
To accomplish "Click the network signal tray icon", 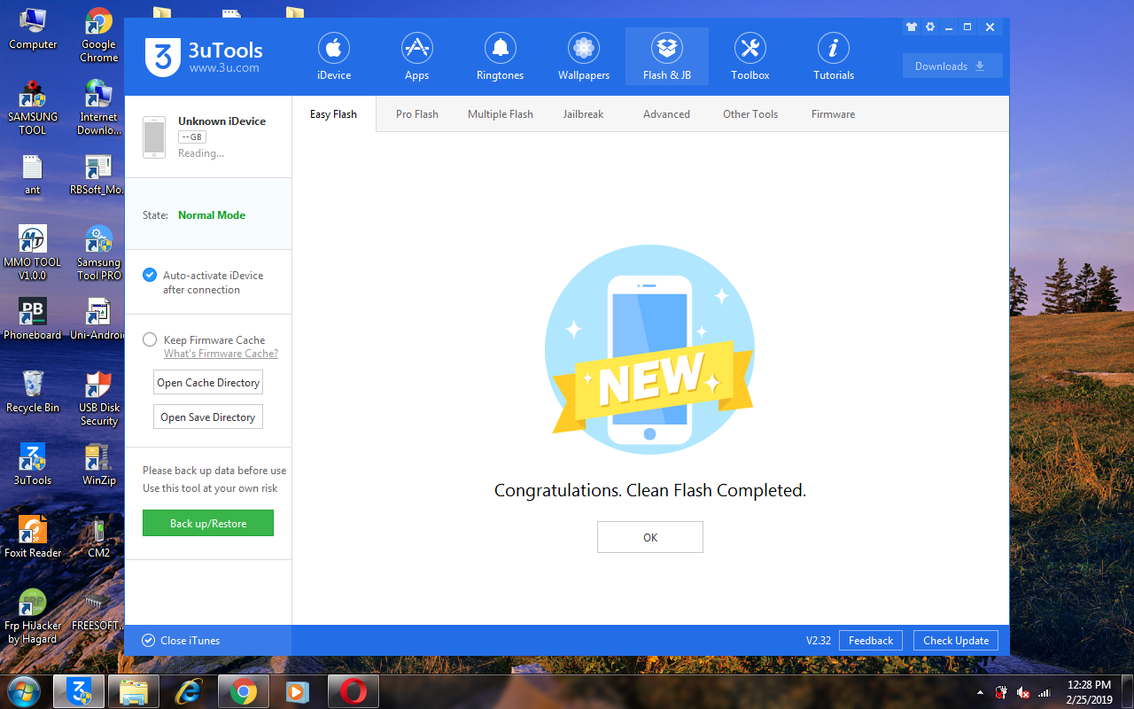I will (x=1045, y=692).
